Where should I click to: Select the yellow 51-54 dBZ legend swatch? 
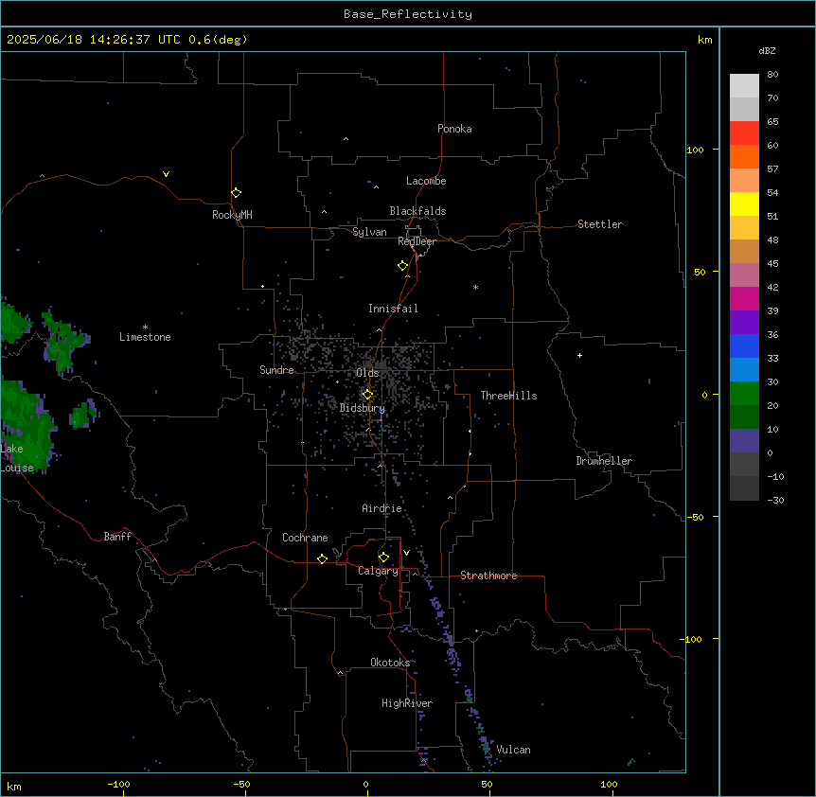click(x=744, y=204)
